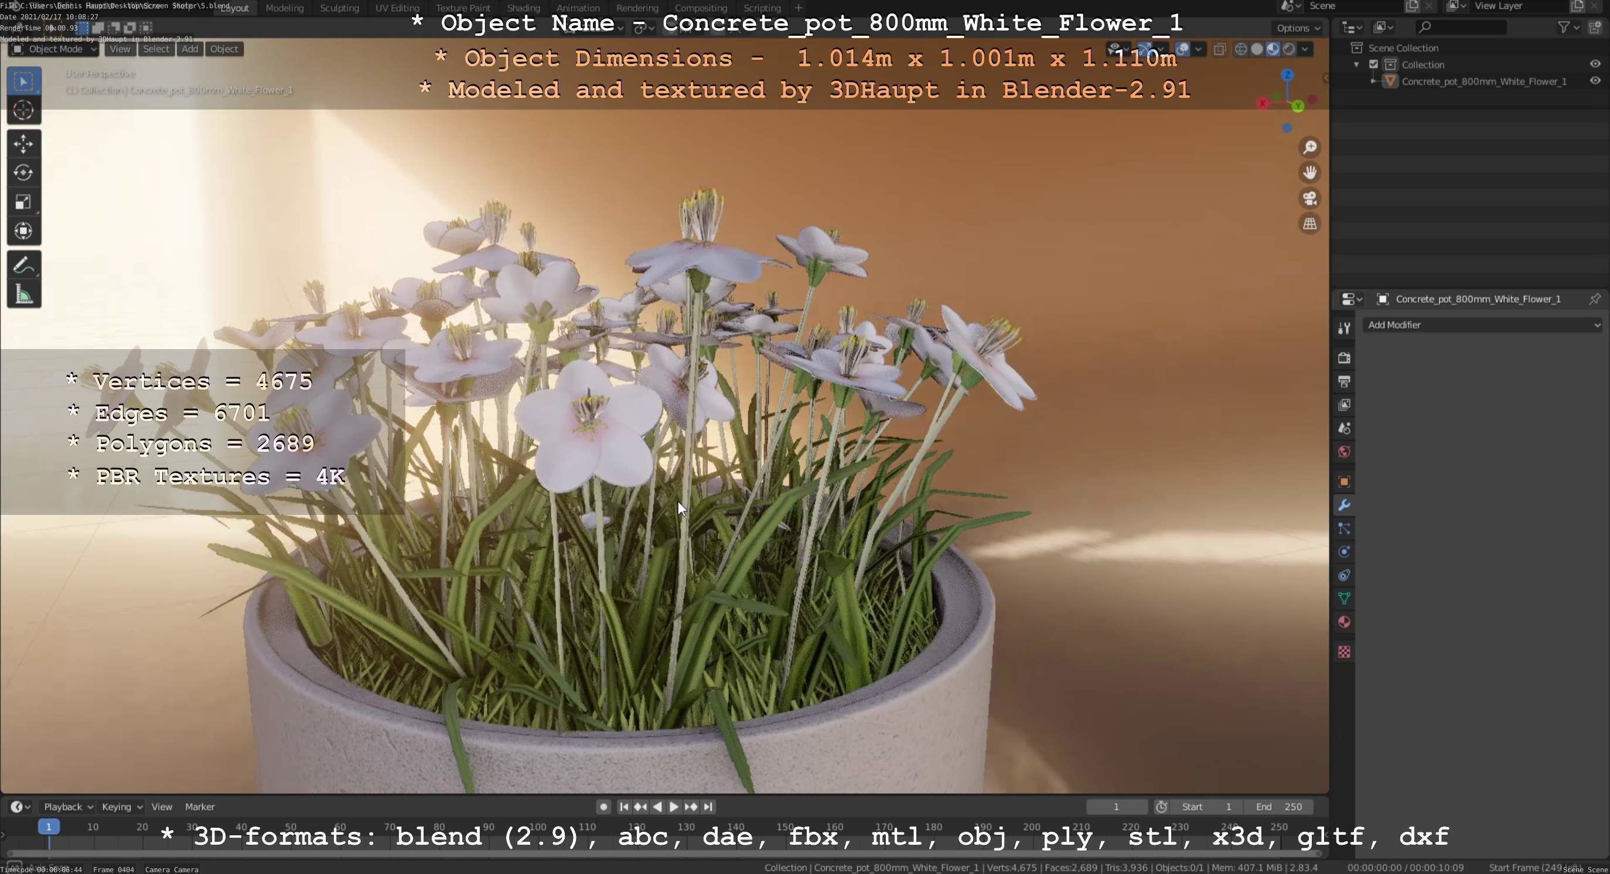
Task: Open the timeline Marker menu
Action: (200, 807)
